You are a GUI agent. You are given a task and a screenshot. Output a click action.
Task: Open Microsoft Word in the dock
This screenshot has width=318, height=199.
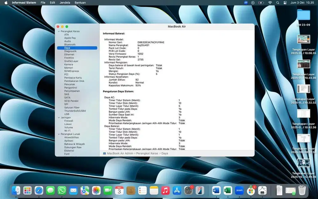tap(216, 190)
